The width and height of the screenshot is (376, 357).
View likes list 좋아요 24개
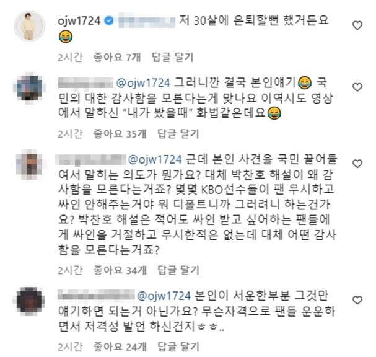tap(120, 346)
